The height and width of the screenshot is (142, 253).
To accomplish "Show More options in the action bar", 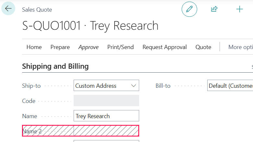I will [x=240, y=47].
